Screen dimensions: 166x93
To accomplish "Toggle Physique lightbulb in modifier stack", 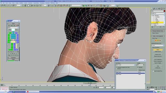I will 152,16.
